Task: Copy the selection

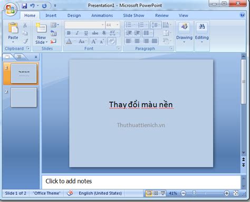Action: [x=25, y=33]
